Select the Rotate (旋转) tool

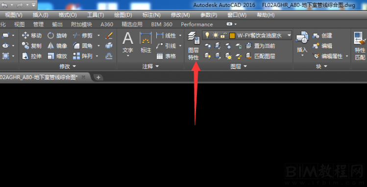coord(57,36)
